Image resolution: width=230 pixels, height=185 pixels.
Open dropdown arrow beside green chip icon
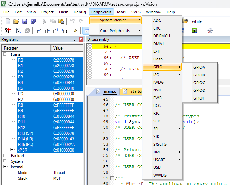pos(200,31)
